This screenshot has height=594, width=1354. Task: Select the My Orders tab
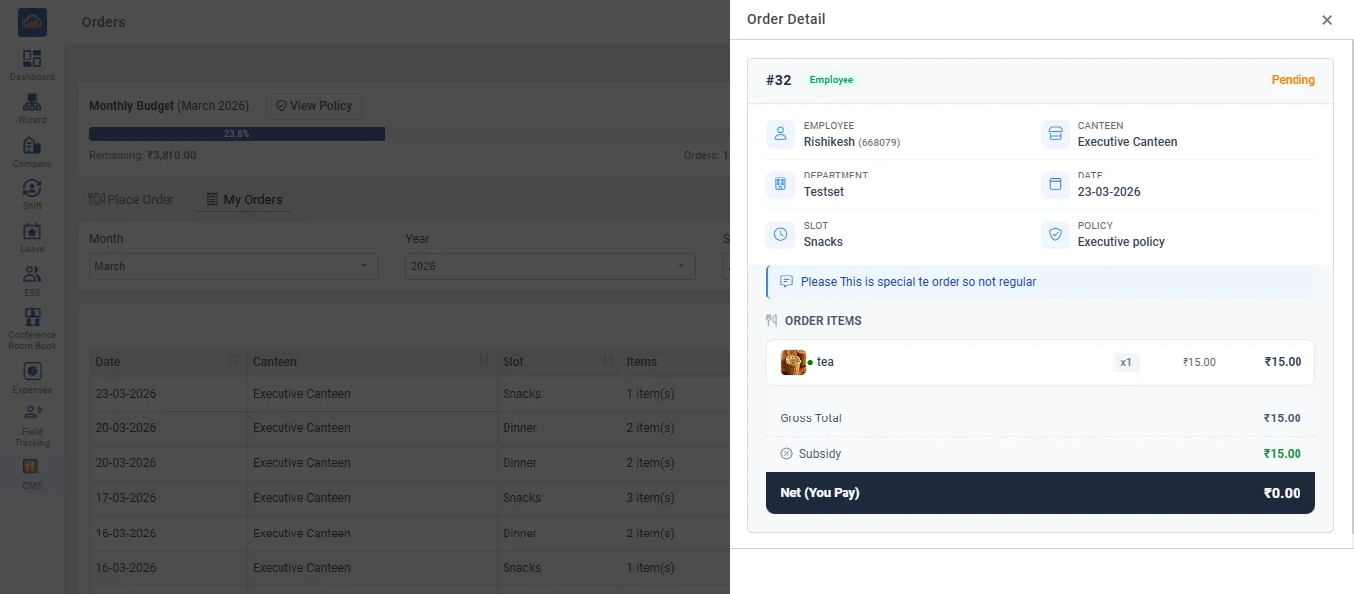244,199
